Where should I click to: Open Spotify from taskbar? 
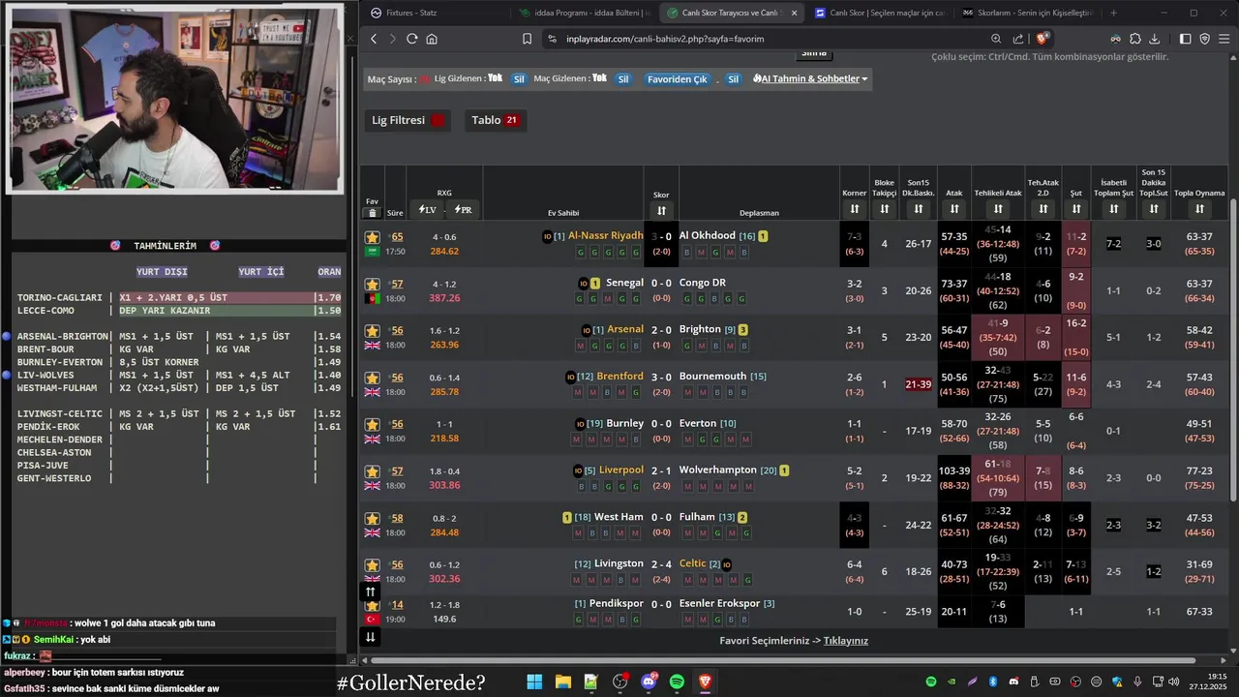click(x=677, y=682)
